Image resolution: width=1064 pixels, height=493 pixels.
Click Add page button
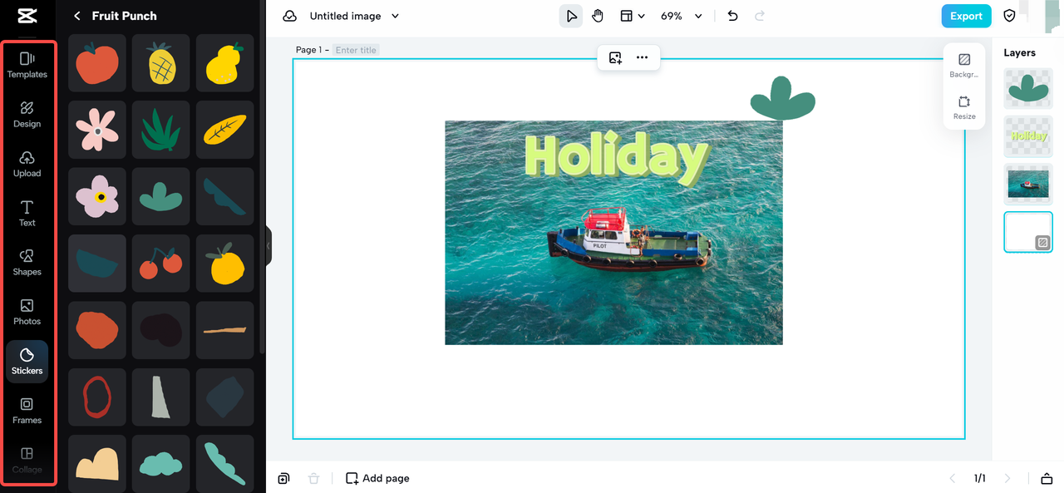pos(377,478)
